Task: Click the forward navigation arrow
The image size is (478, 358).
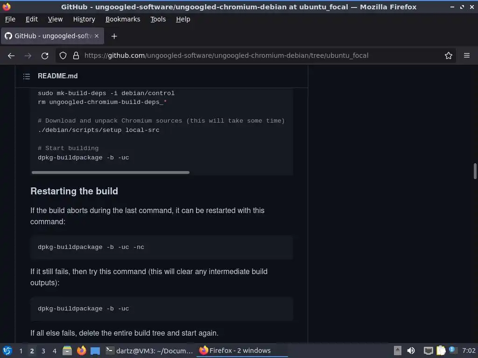Action: 28,56
